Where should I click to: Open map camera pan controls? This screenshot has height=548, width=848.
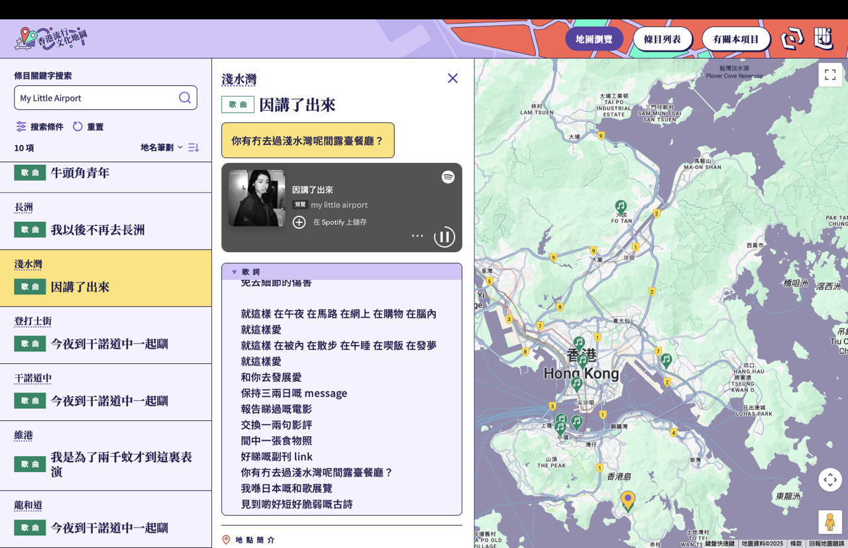coord(829,480)
